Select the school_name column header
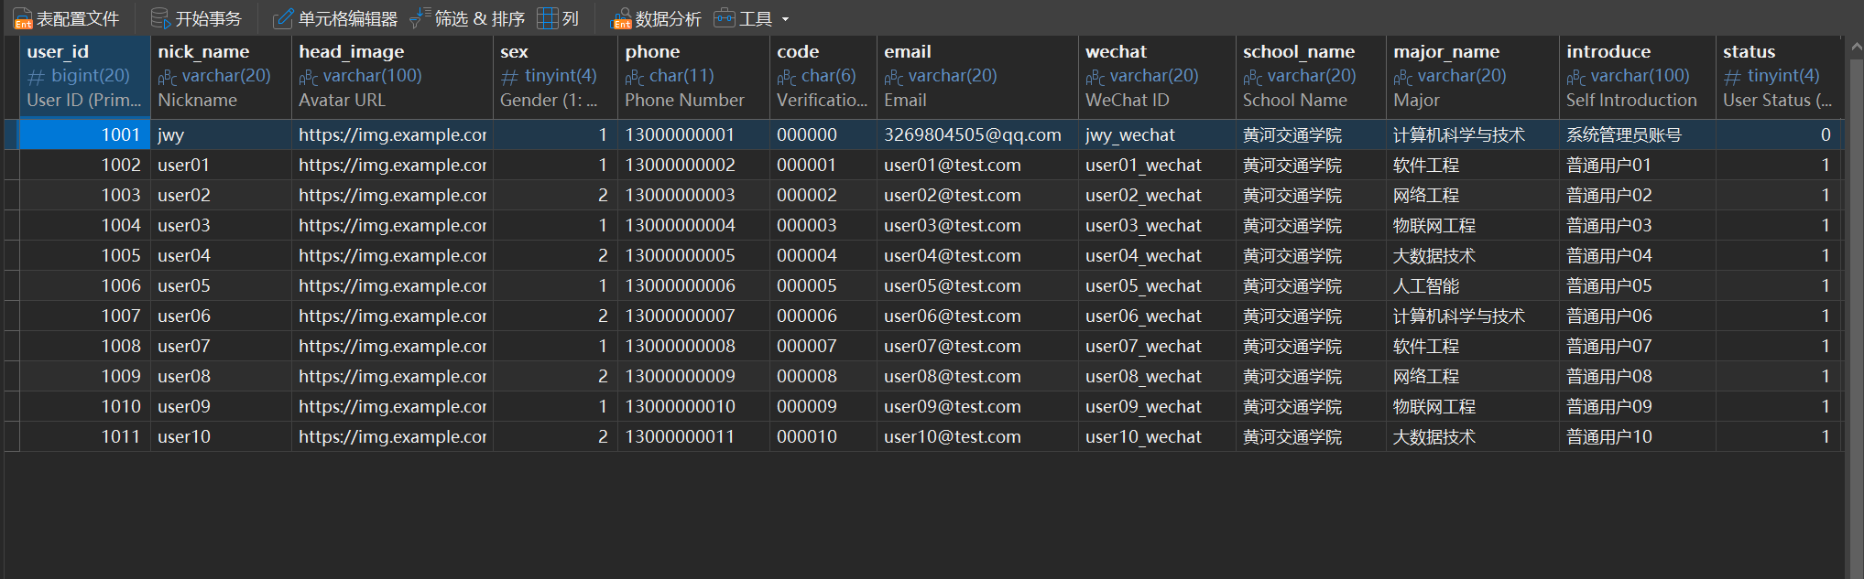The width and height of the screenshot is (1864, 579). 1311,77
